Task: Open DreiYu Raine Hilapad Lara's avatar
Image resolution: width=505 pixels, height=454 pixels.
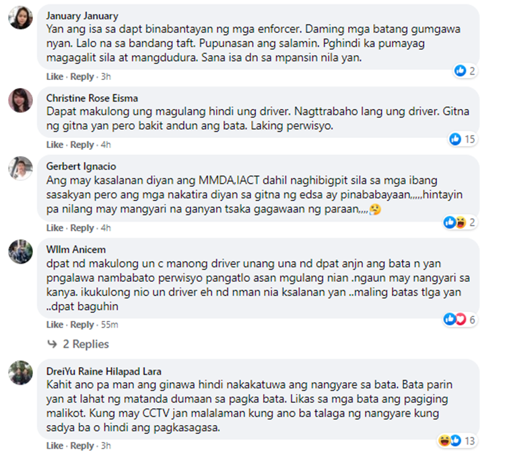Action: click(21, 373)
